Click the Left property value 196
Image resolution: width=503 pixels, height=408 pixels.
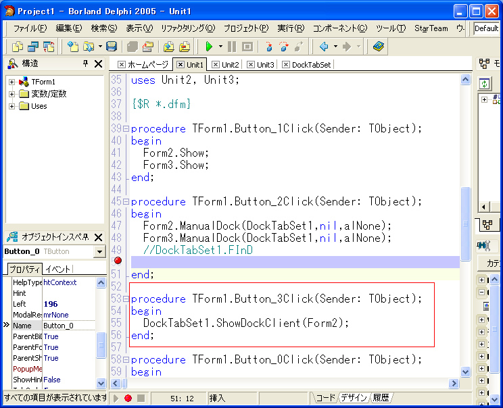69,304
